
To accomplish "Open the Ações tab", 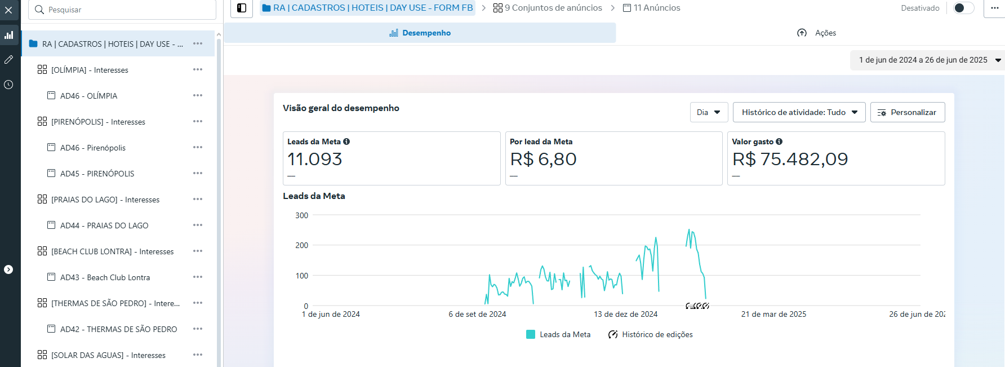I will 816,33.
